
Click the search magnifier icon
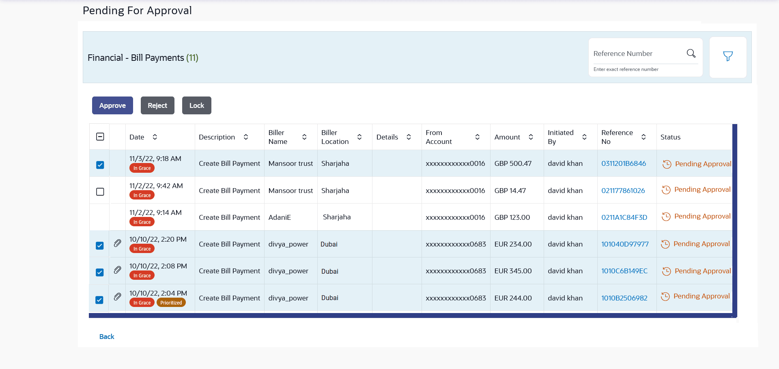point(691,54)
